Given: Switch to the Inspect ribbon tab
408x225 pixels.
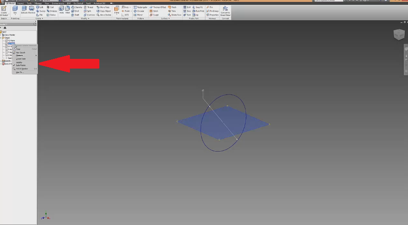Looking at the screenshot, I should [x=20, y=3].
